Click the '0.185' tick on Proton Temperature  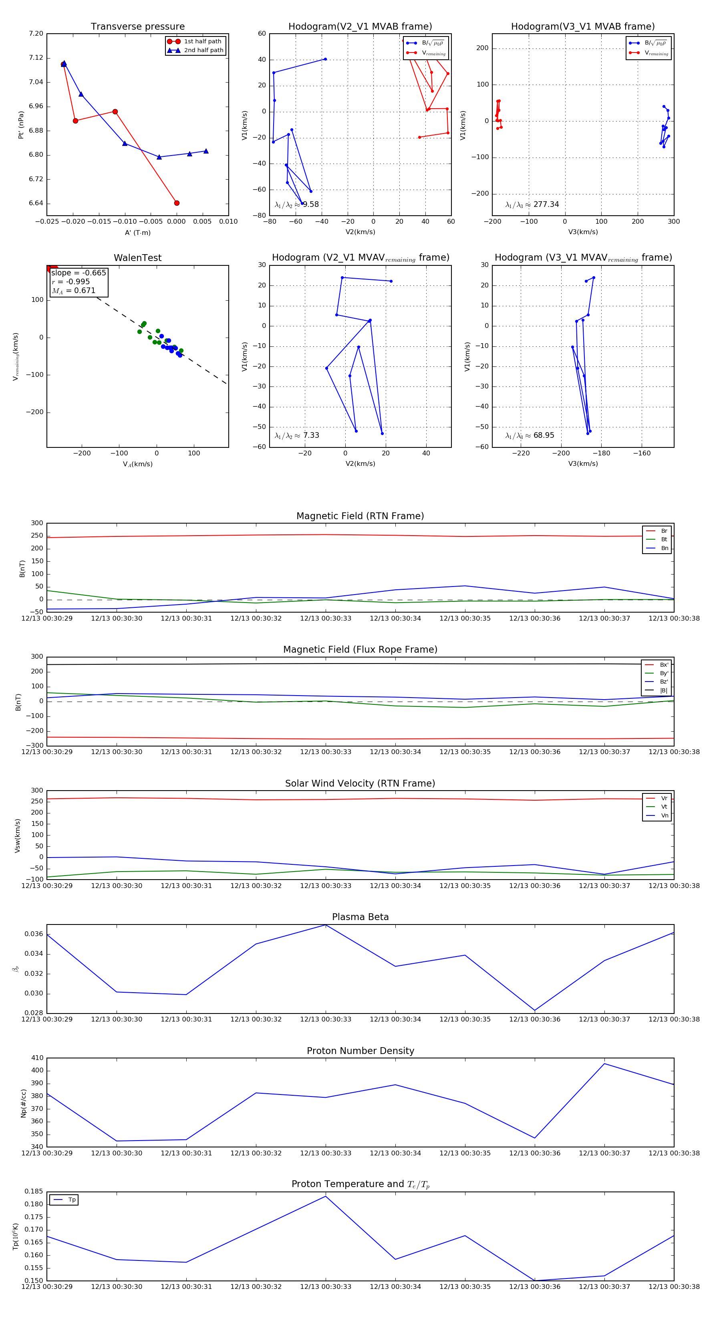click(34, 1192)
